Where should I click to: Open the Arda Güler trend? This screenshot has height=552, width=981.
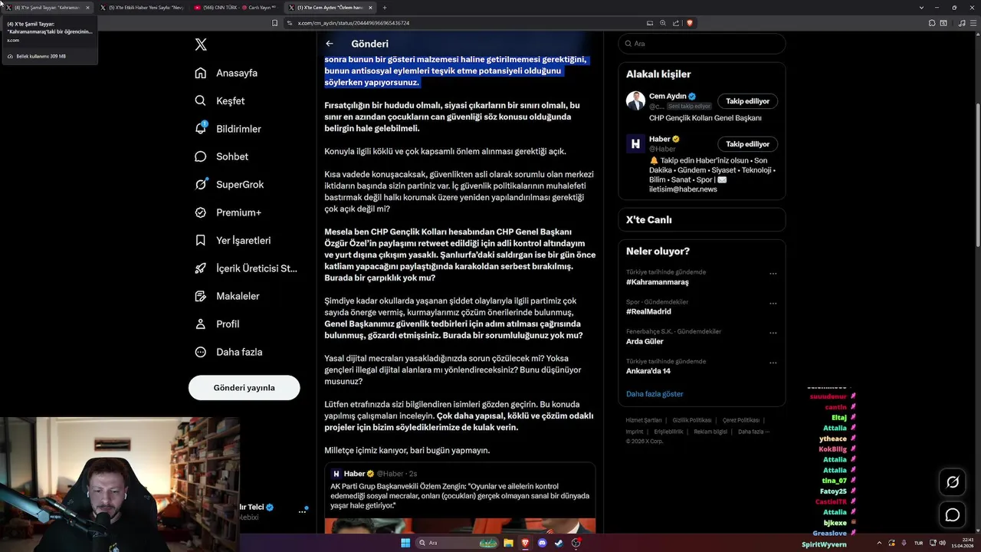coord(645,341)
